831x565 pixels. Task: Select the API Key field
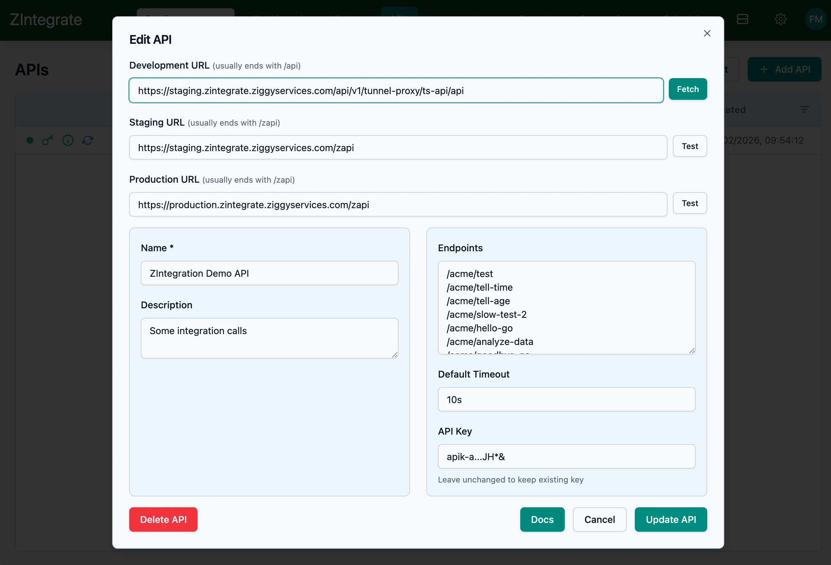(x=566, y=456)
